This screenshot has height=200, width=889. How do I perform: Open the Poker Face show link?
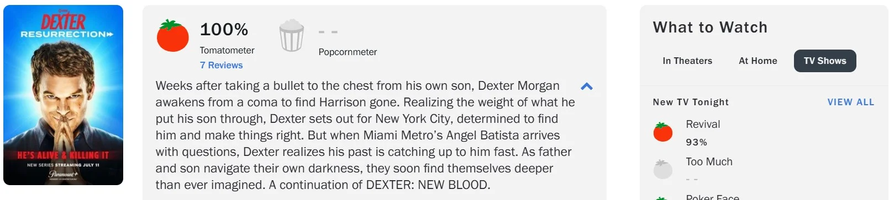[712, 197]
